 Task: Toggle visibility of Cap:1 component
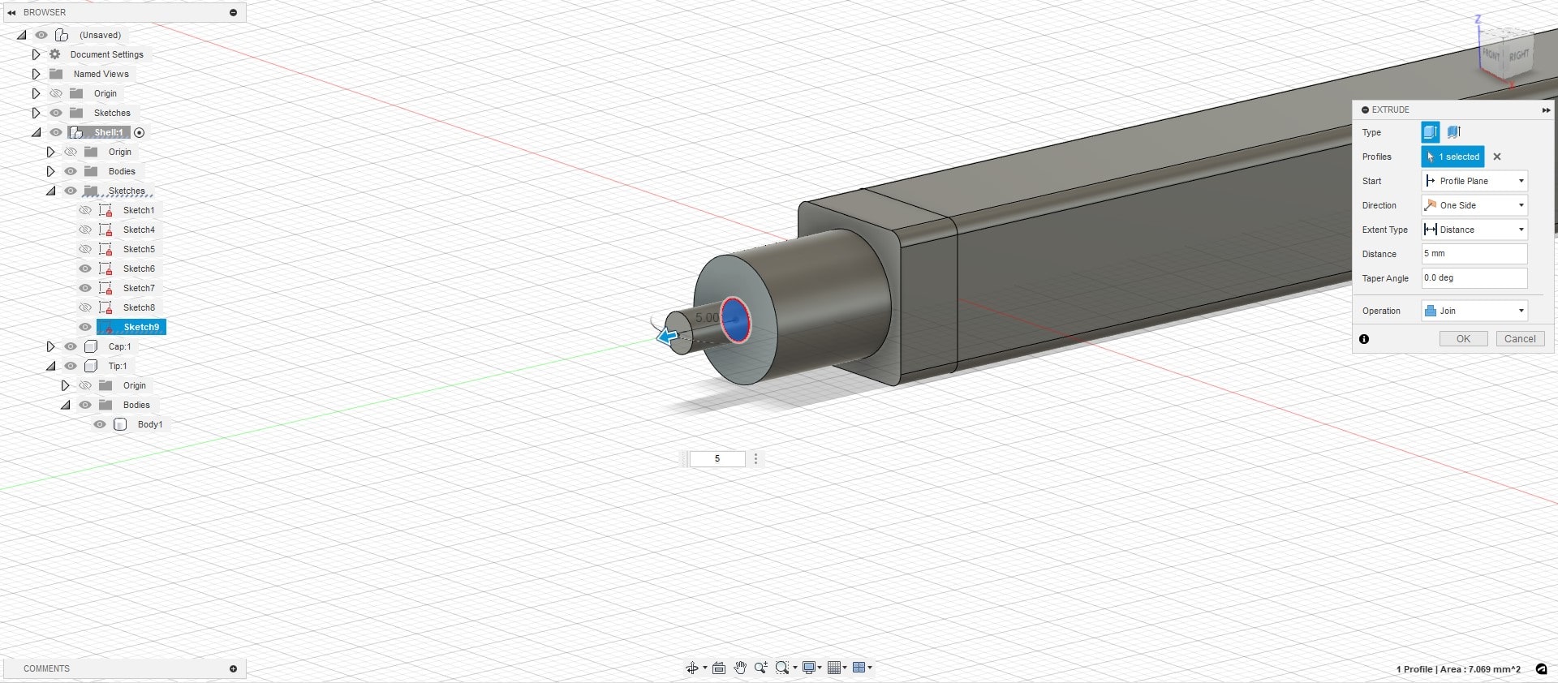[71, 346]
